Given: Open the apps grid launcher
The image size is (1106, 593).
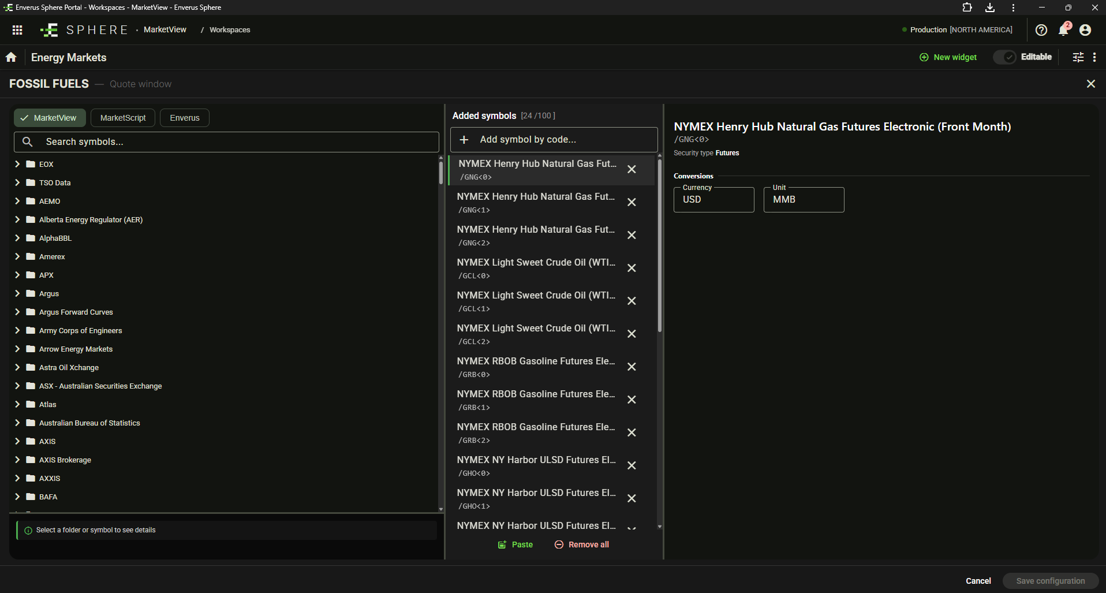Looking at the screenshot, I should 17,30.
